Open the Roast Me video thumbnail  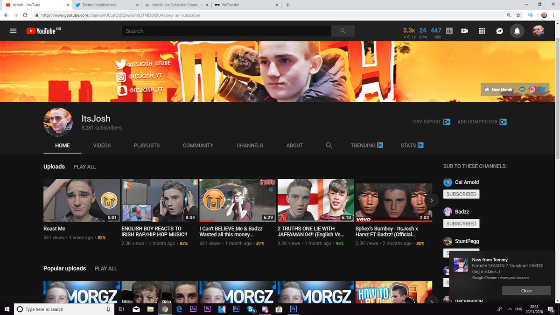(x=82, y=200)
